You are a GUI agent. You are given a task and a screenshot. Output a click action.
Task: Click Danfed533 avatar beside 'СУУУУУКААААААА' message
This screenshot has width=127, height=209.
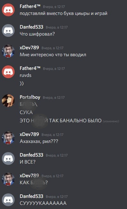point(8,200)
